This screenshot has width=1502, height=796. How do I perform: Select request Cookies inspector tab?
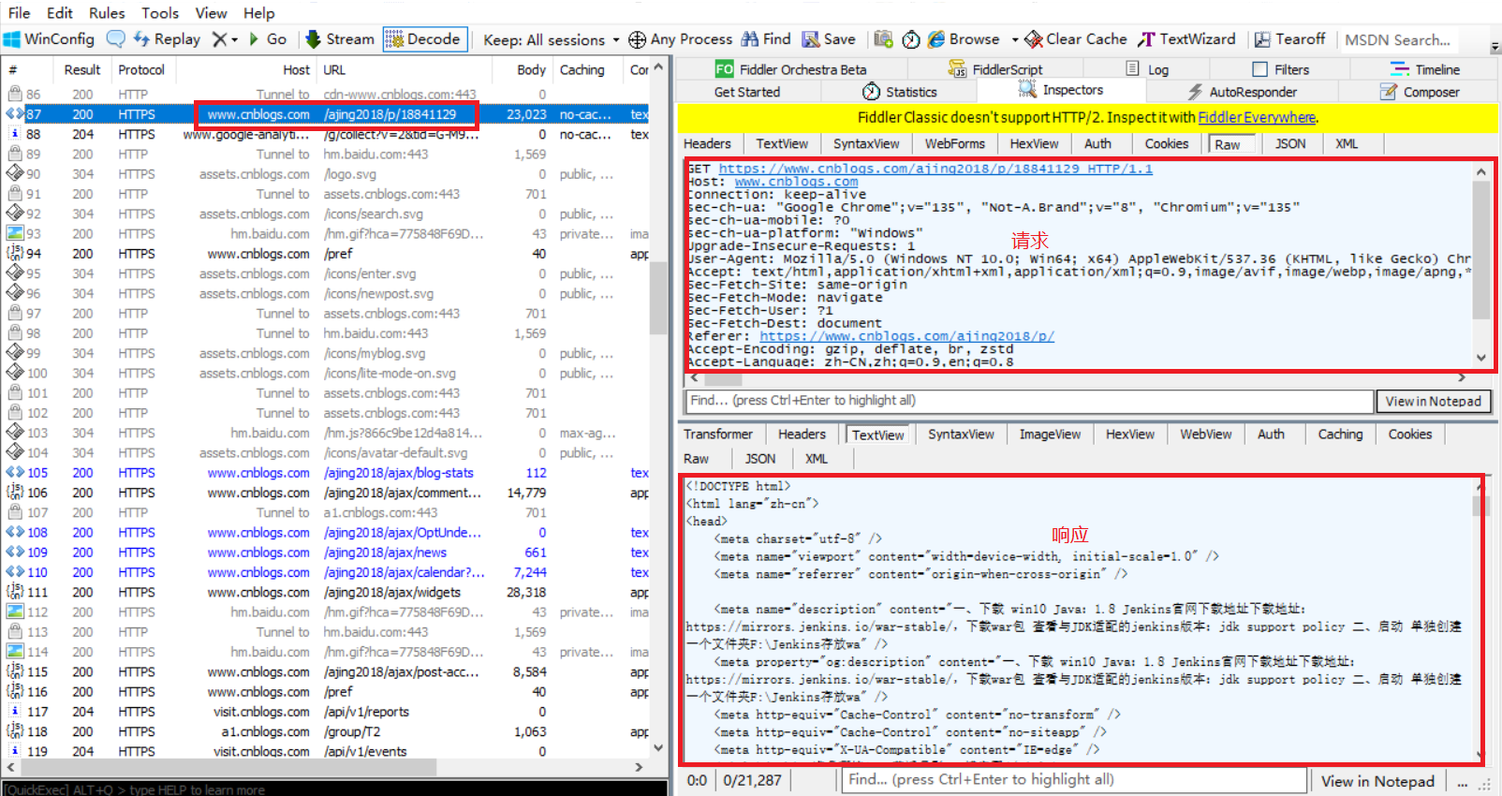tap(1167, 143)
